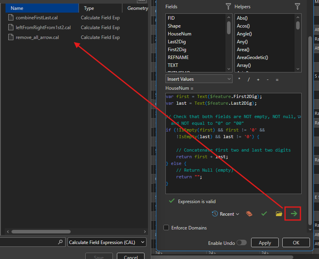This screenshot has width=319, height=259.
Task: Toggle the Enable Undo switch
Action: (242, 242)
